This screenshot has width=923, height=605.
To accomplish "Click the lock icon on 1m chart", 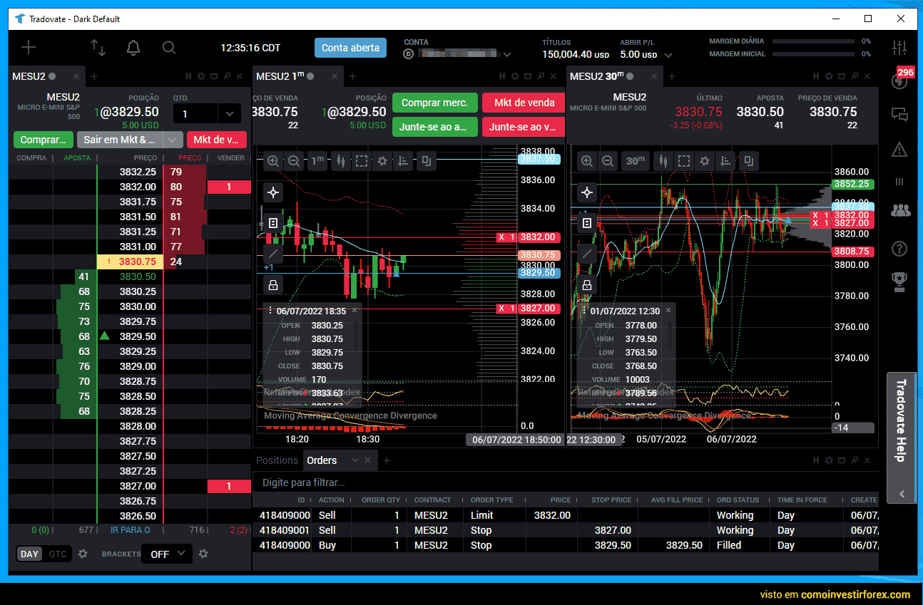I will pos(272,285).
